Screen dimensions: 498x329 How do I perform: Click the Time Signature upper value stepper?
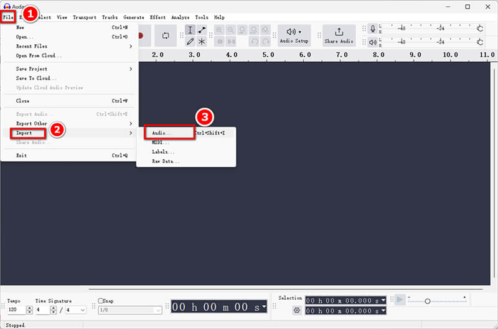pos(54,310)
